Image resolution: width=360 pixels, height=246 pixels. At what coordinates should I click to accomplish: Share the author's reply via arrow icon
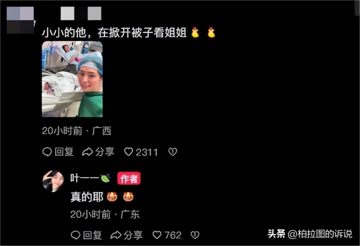coord(116,235)
